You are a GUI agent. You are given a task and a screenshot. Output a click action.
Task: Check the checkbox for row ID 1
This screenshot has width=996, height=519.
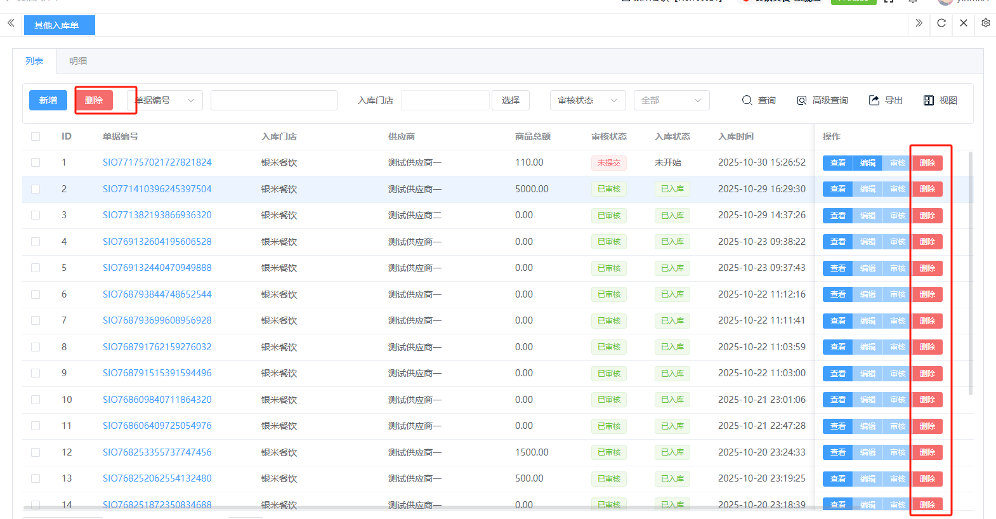[x=36, y=162]
